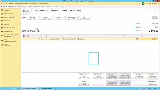Click the link icon near form corner

pyautogui.click(x=151, y=10)
